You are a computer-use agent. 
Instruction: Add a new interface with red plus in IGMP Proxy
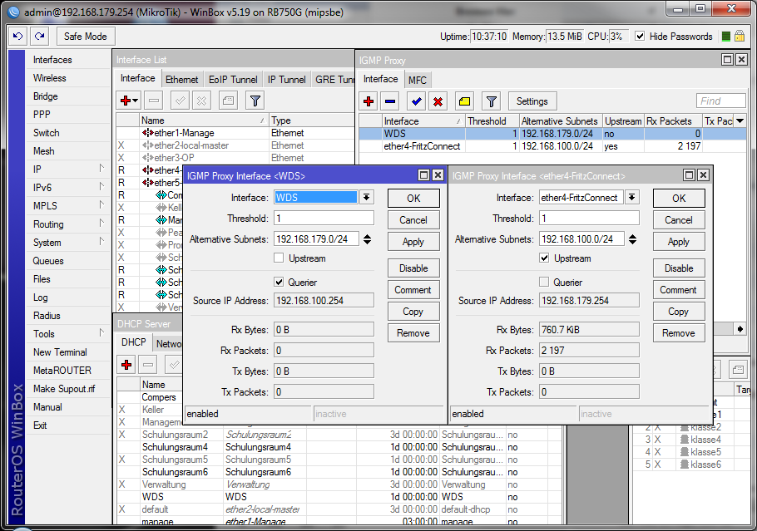click(x=367, y=101)
